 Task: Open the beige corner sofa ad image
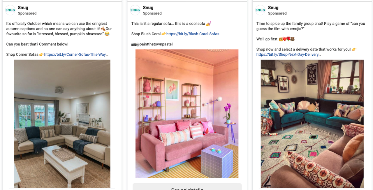[x=62, y=124]
